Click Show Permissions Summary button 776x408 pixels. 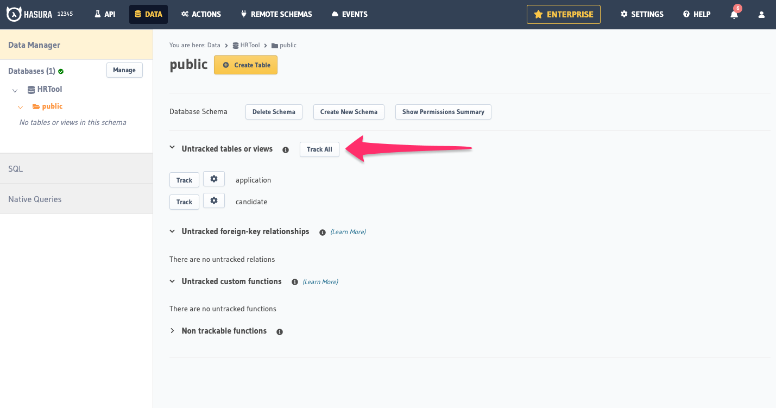click(x=443, y=112)
